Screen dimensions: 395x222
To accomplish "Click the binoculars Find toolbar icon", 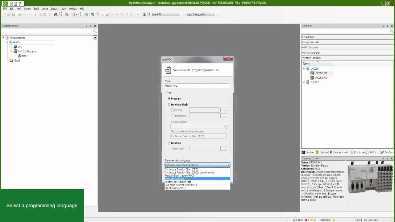I will coord(56,14).
